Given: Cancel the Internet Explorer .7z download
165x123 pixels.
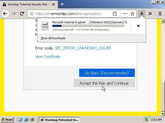Looking at the screenshot, I should (138, 26).
